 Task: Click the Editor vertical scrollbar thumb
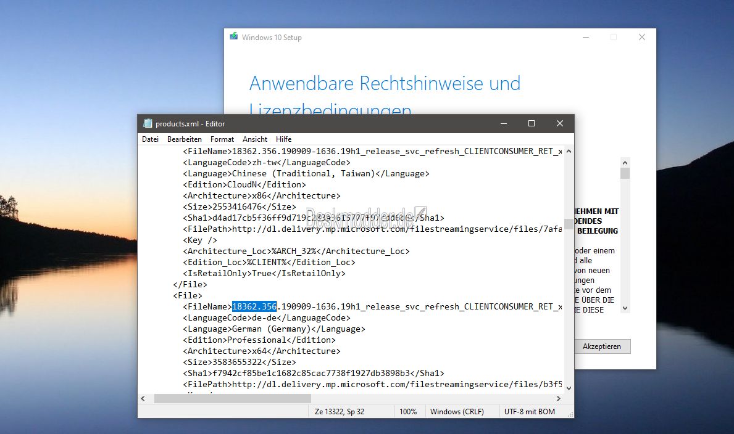[569, 224]
